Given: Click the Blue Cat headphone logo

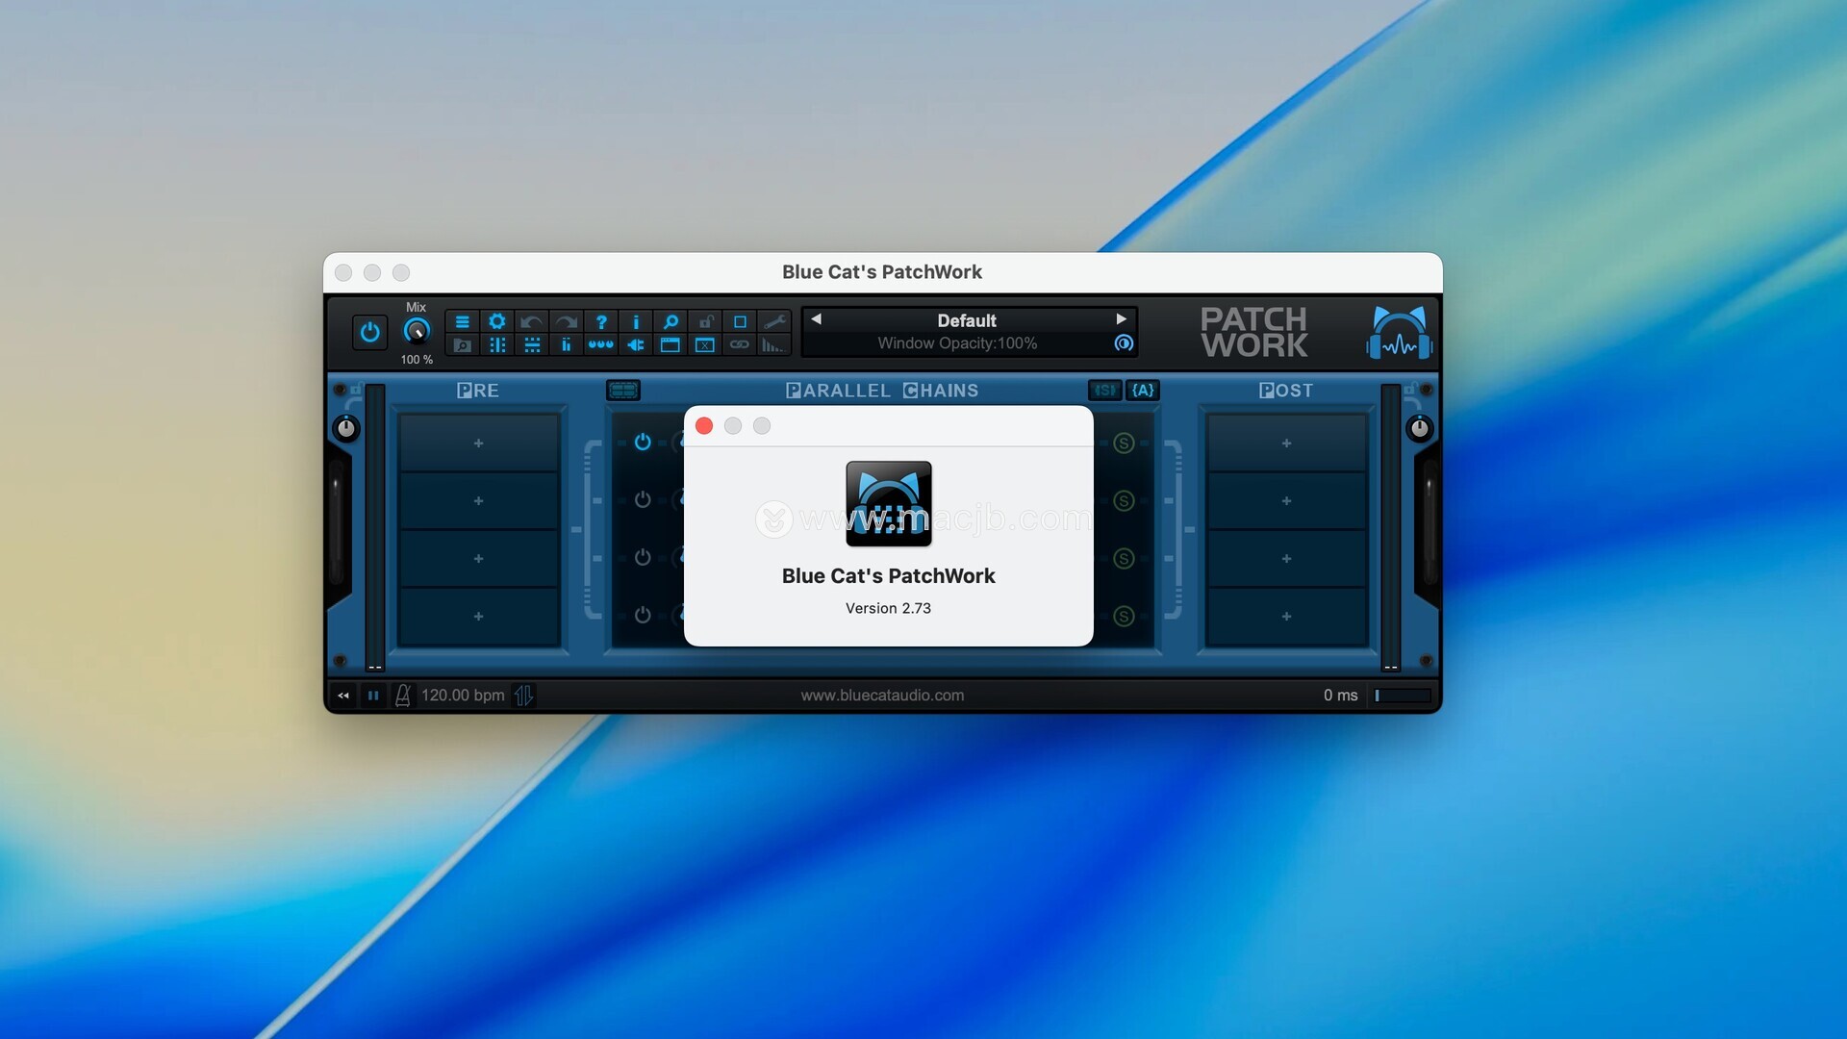Looking at the screenshot, I should click(x=1399, y=333).
